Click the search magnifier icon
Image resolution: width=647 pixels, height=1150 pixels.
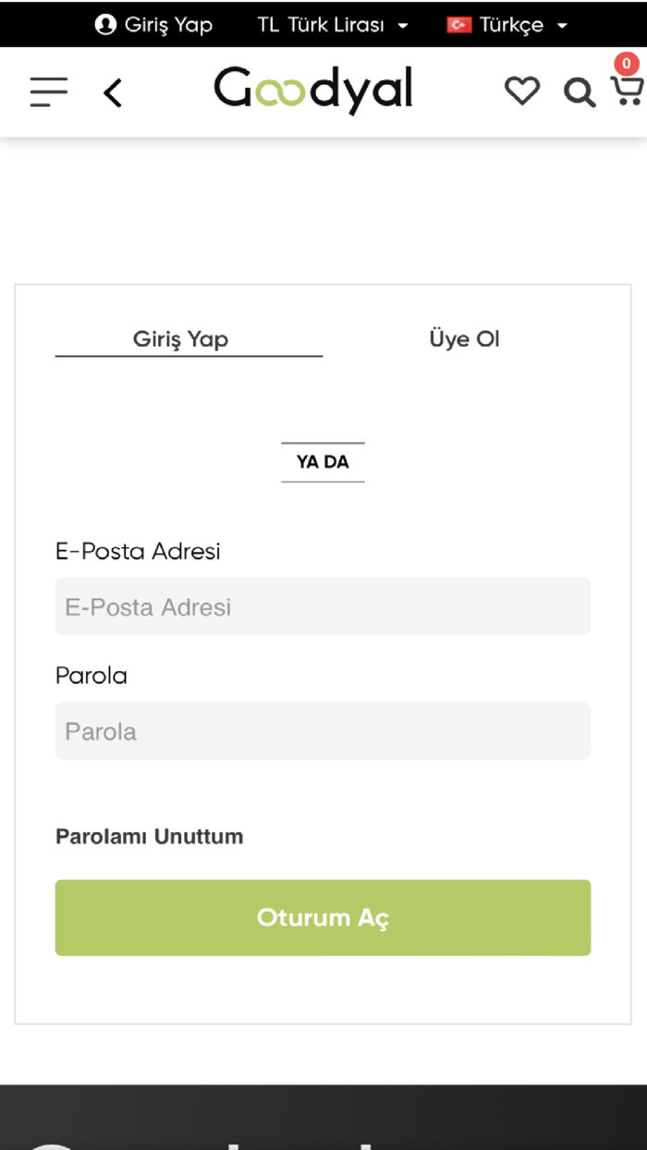click(x=580, y=92)
